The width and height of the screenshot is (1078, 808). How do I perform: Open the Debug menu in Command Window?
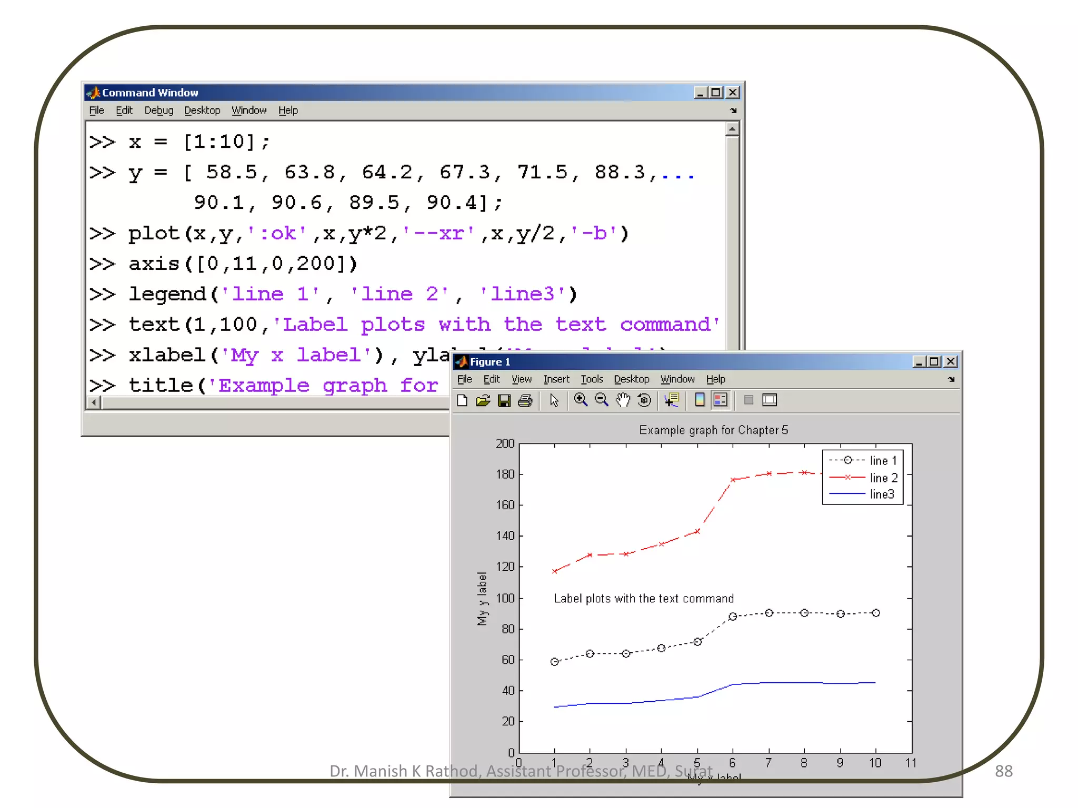(x=158, y=110)
